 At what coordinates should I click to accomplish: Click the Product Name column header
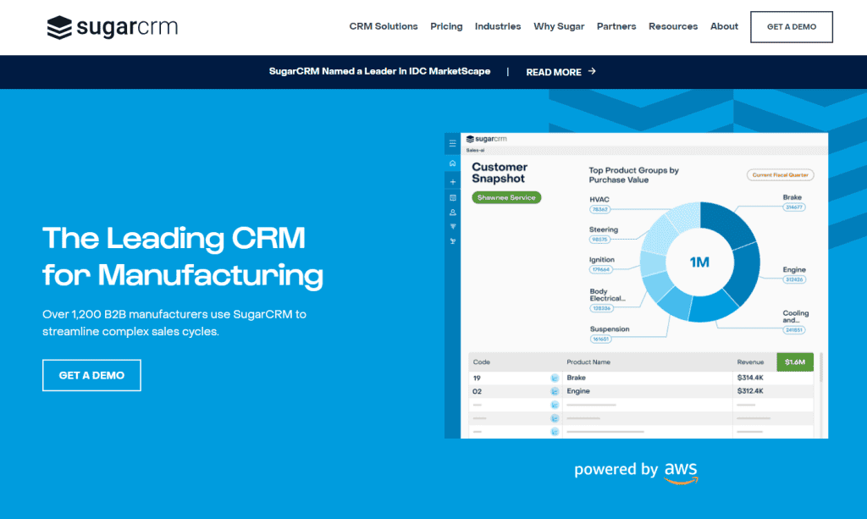tap(588, 362)
